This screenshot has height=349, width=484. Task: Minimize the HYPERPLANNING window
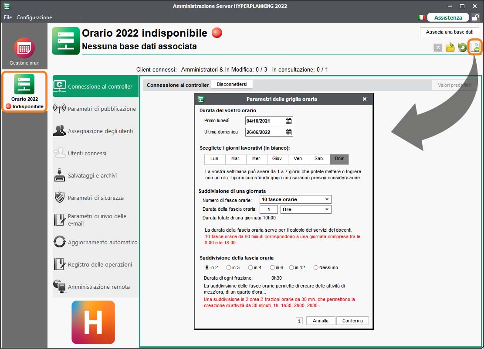(x=450, y=6)
